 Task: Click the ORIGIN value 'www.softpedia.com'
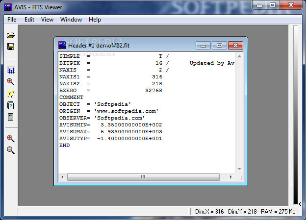126,111
